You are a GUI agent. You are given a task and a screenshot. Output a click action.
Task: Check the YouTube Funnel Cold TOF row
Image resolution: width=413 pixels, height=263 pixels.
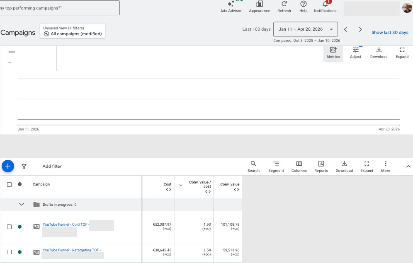click(x=9, y=227)
